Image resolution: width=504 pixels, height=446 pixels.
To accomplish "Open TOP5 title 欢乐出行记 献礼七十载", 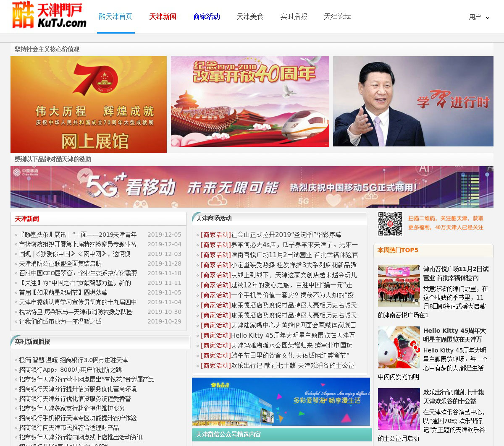I will pos(454,396).
